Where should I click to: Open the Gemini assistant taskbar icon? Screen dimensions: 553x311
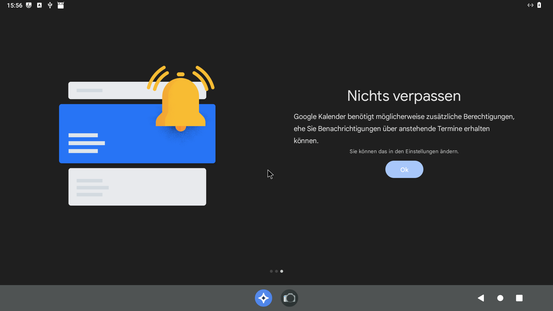point(264,298)
